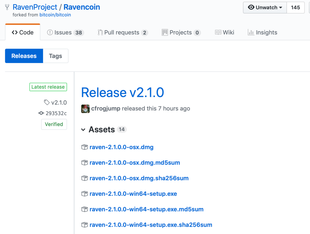Click the Assets count badge 14
The width and height of the screenshot is (310, 234).
(122, 130)
